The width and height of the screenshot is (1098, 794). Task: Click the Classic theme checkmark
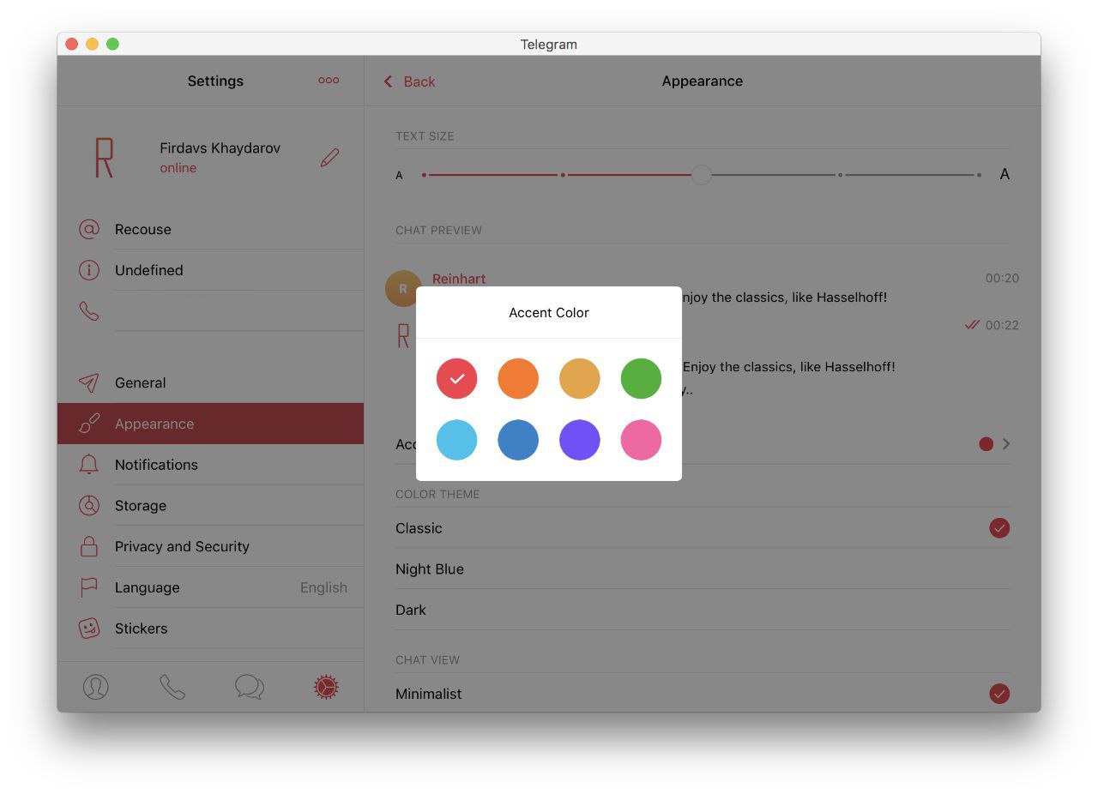pos(999,528)
